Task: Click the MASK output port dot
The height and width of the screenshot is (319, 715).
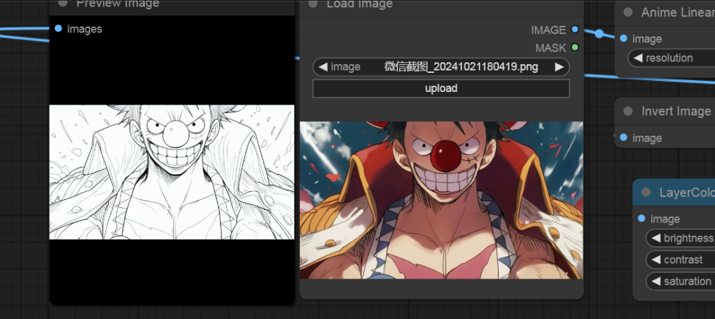Action: (x=575, y=48)
